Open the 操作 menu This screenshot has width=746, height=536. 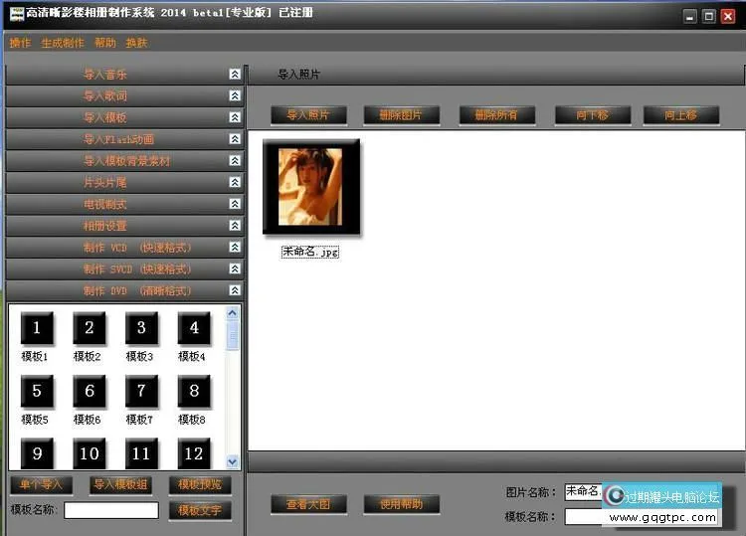click(20, 43)
